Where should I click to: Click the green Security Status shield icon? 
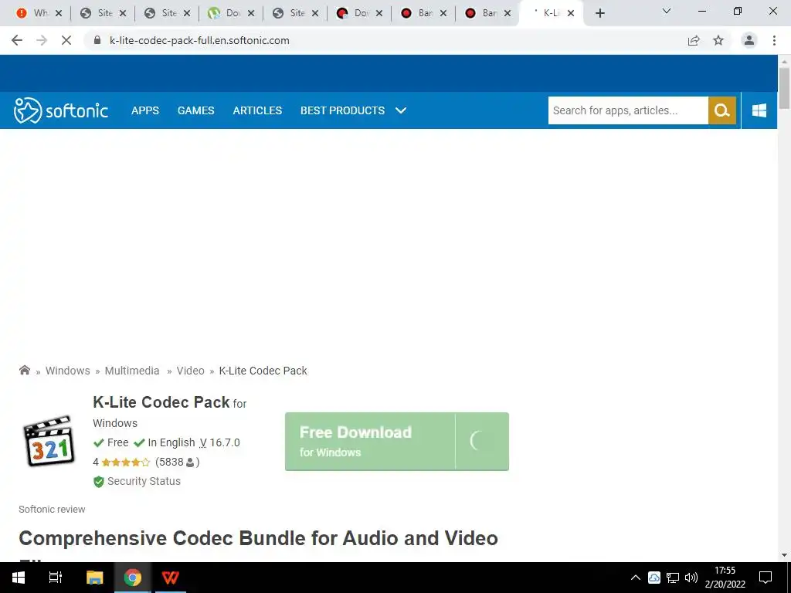[x=98, y=482]
